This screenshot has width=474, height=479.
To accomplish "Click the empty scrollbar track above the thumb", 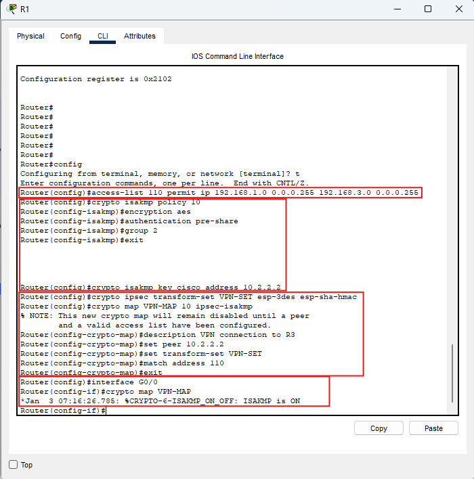I will coord(453,203).
